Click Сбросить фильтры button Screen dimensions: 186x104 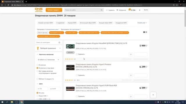coord(43,33)
